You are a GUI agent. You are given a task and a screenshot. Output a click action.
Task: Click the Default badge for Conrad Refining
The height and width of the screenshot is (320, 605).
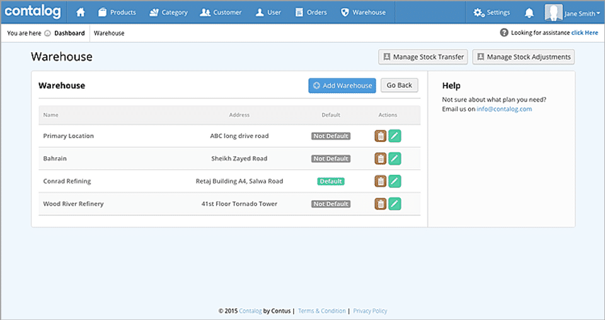click(331, 181)
